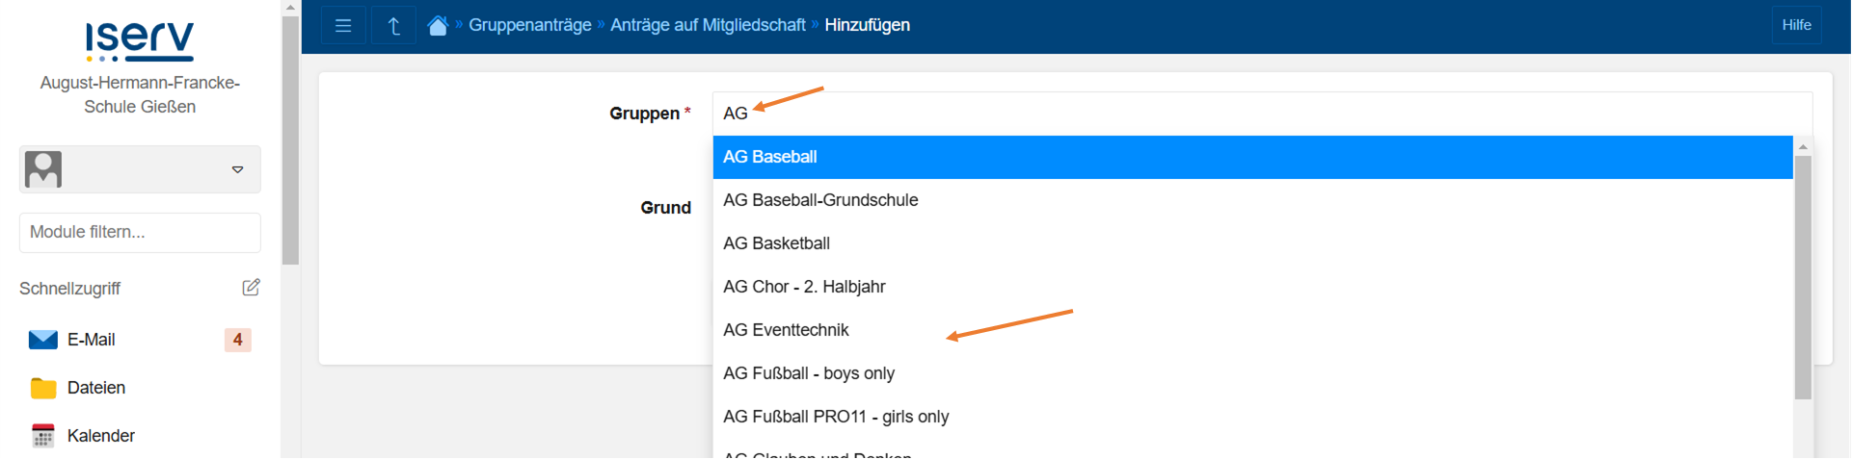1852x459 pixels.
Task: Click the E-Mail unread count badge
Action: pyautogui.click(x=237, y=340)
